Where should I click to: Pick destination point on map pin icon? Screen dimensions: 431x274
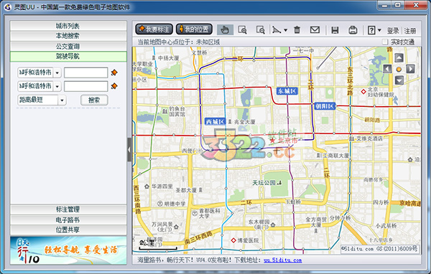tap(114, 86)
